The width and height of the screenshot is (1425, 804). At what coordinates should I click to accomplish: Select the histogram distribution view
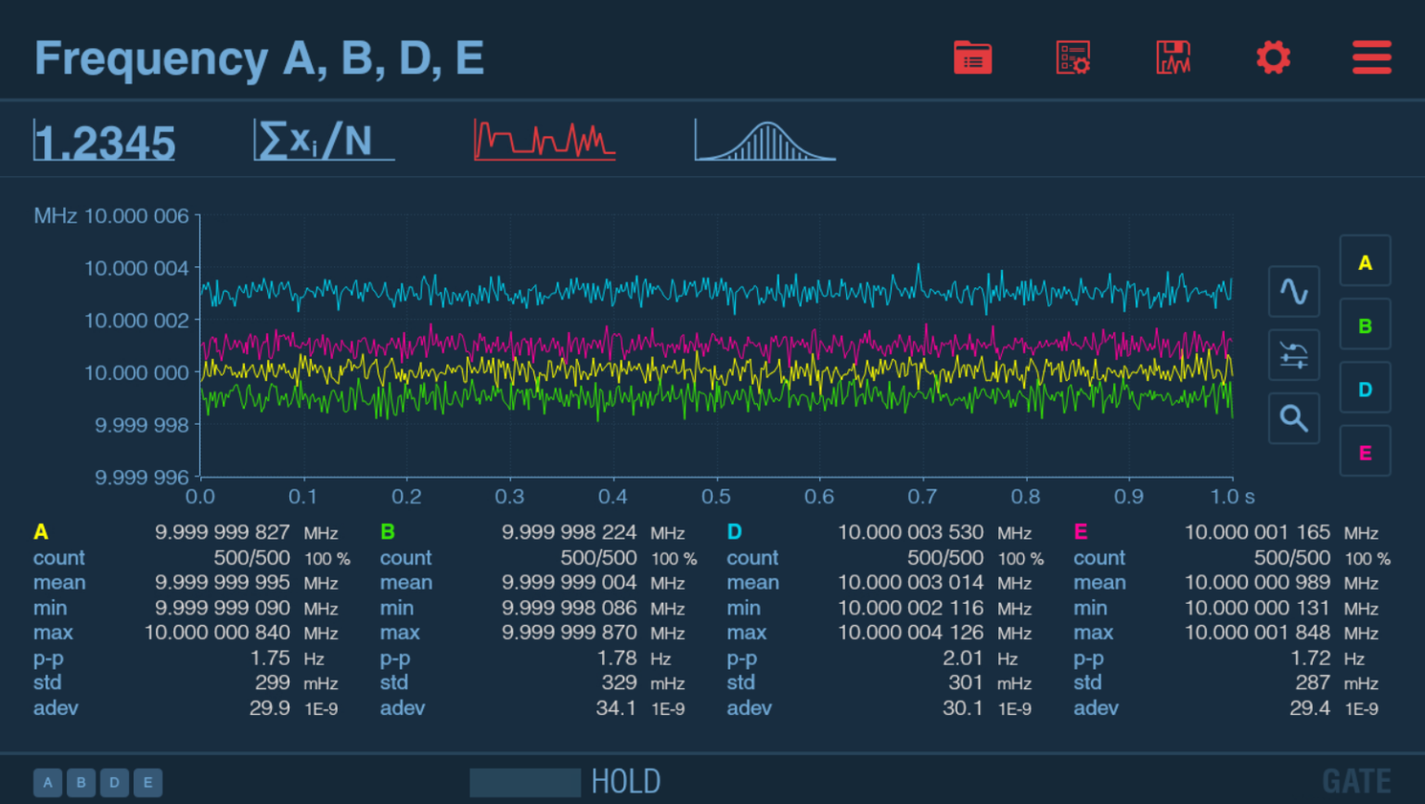764,141
